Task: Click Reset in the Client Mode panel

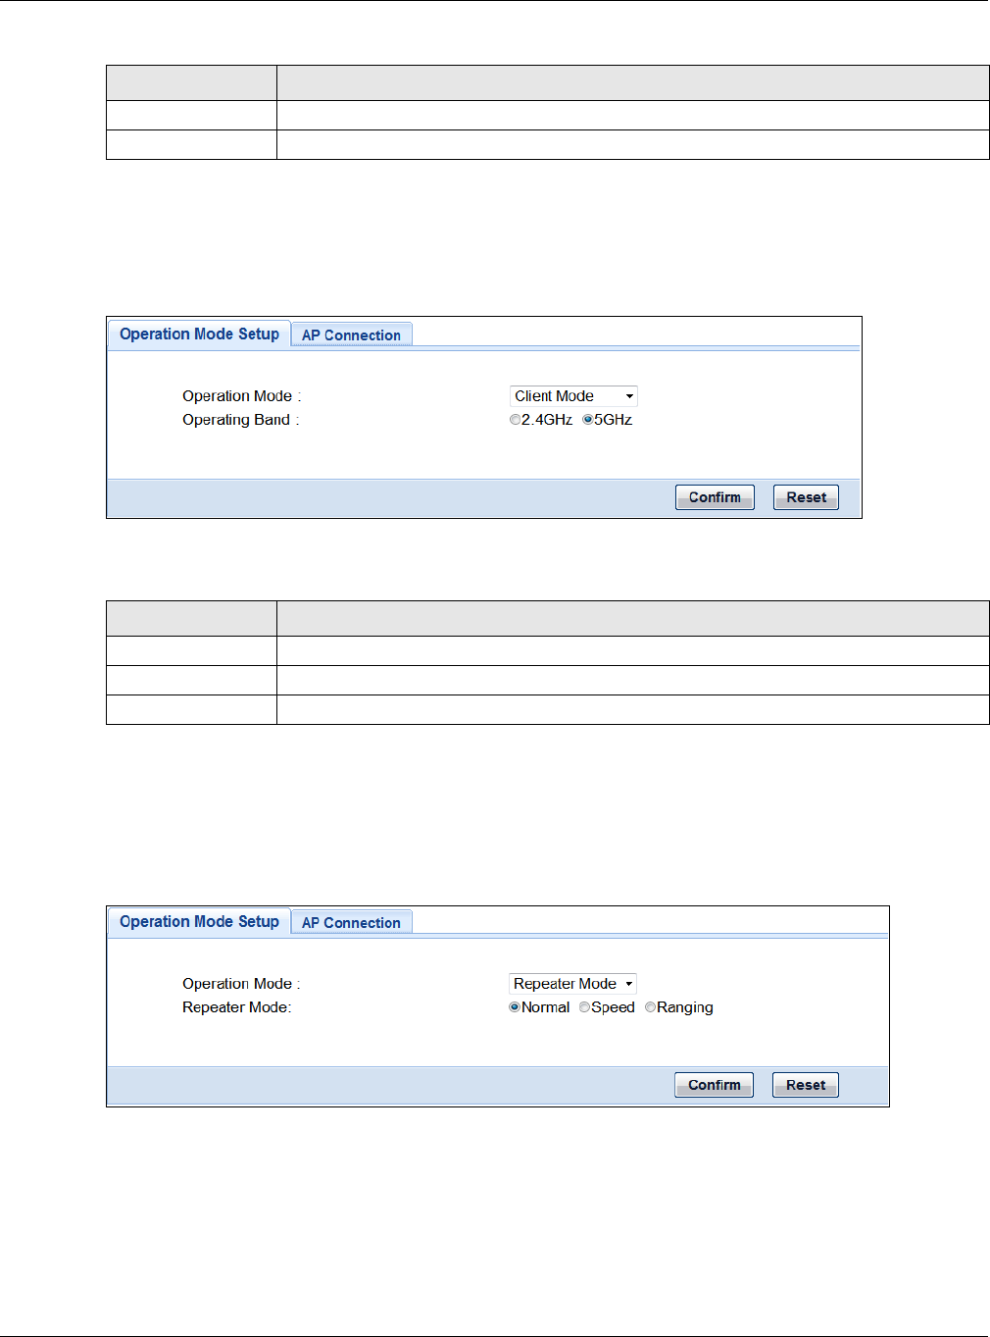Action: point(806,497)
